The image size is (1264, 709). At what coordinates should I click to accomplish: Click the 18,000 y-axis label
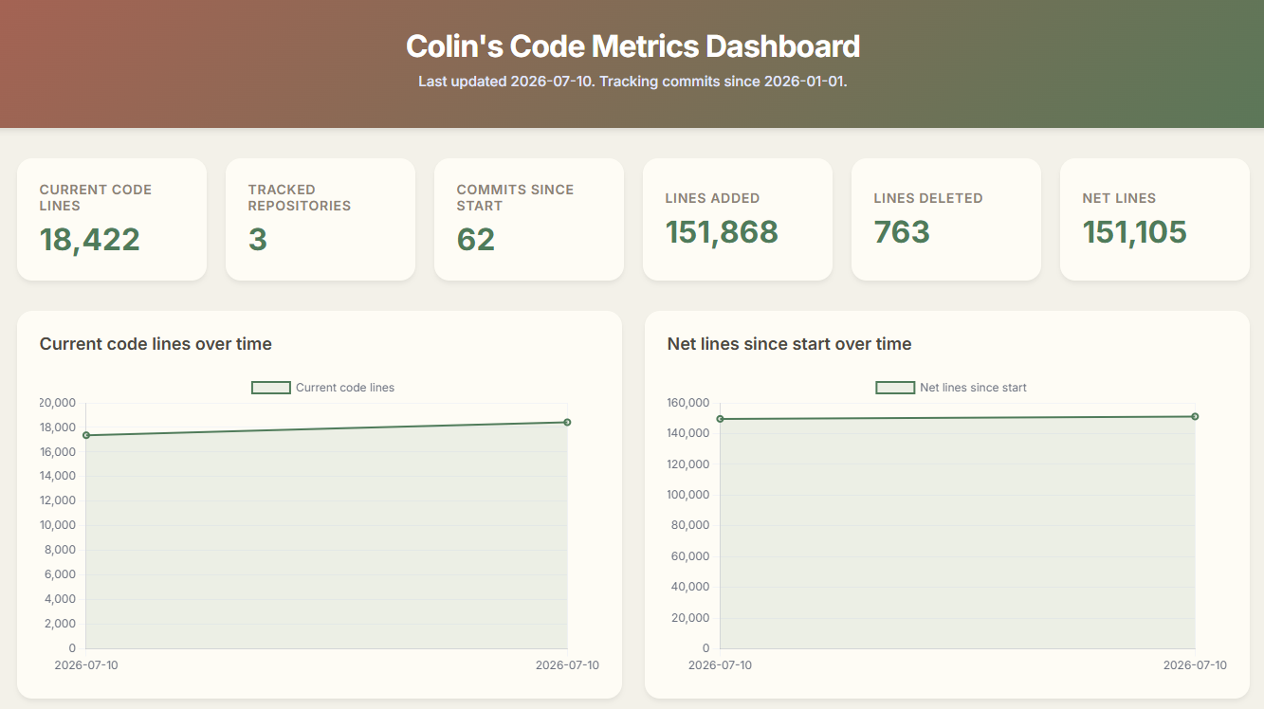click(58, 427)
